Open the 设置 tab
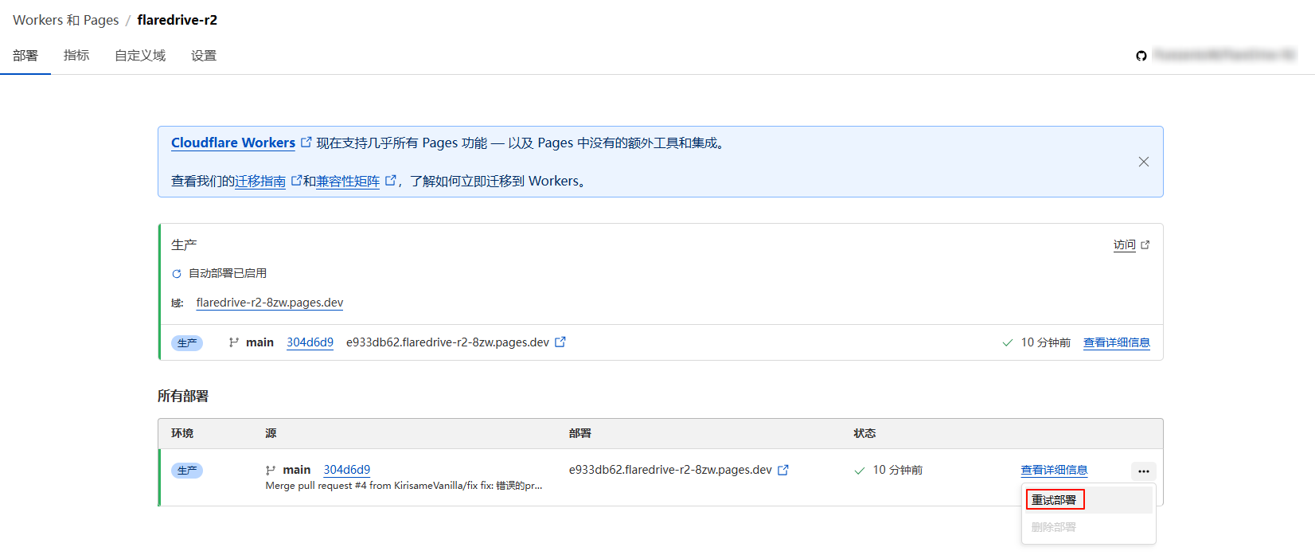 (x=204, y=56)
